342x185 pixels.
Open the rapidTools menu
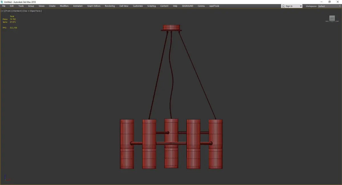coord(215,6)
